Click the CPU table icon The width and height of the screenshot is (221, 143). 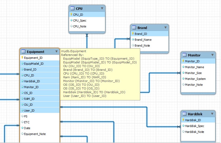click(x=72, y=8)
